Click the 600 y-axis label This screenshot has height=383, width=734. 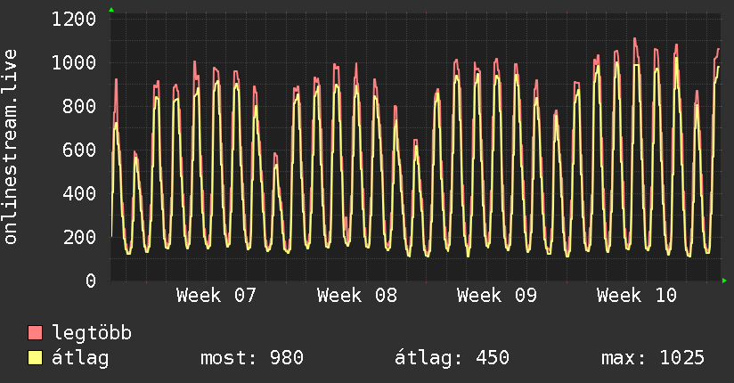(79, 150)
